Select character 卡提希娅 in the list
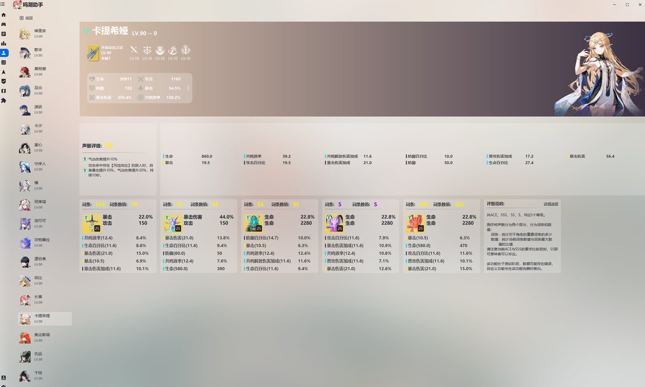 click(45, 319)
